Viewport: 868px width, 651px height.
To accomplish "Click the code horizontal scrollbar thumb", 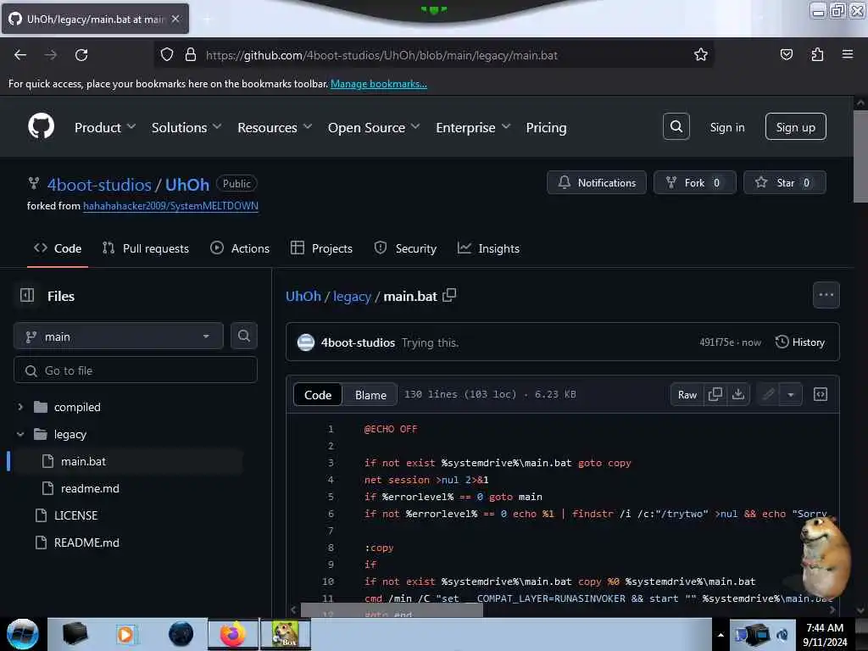I will point(392,610).
